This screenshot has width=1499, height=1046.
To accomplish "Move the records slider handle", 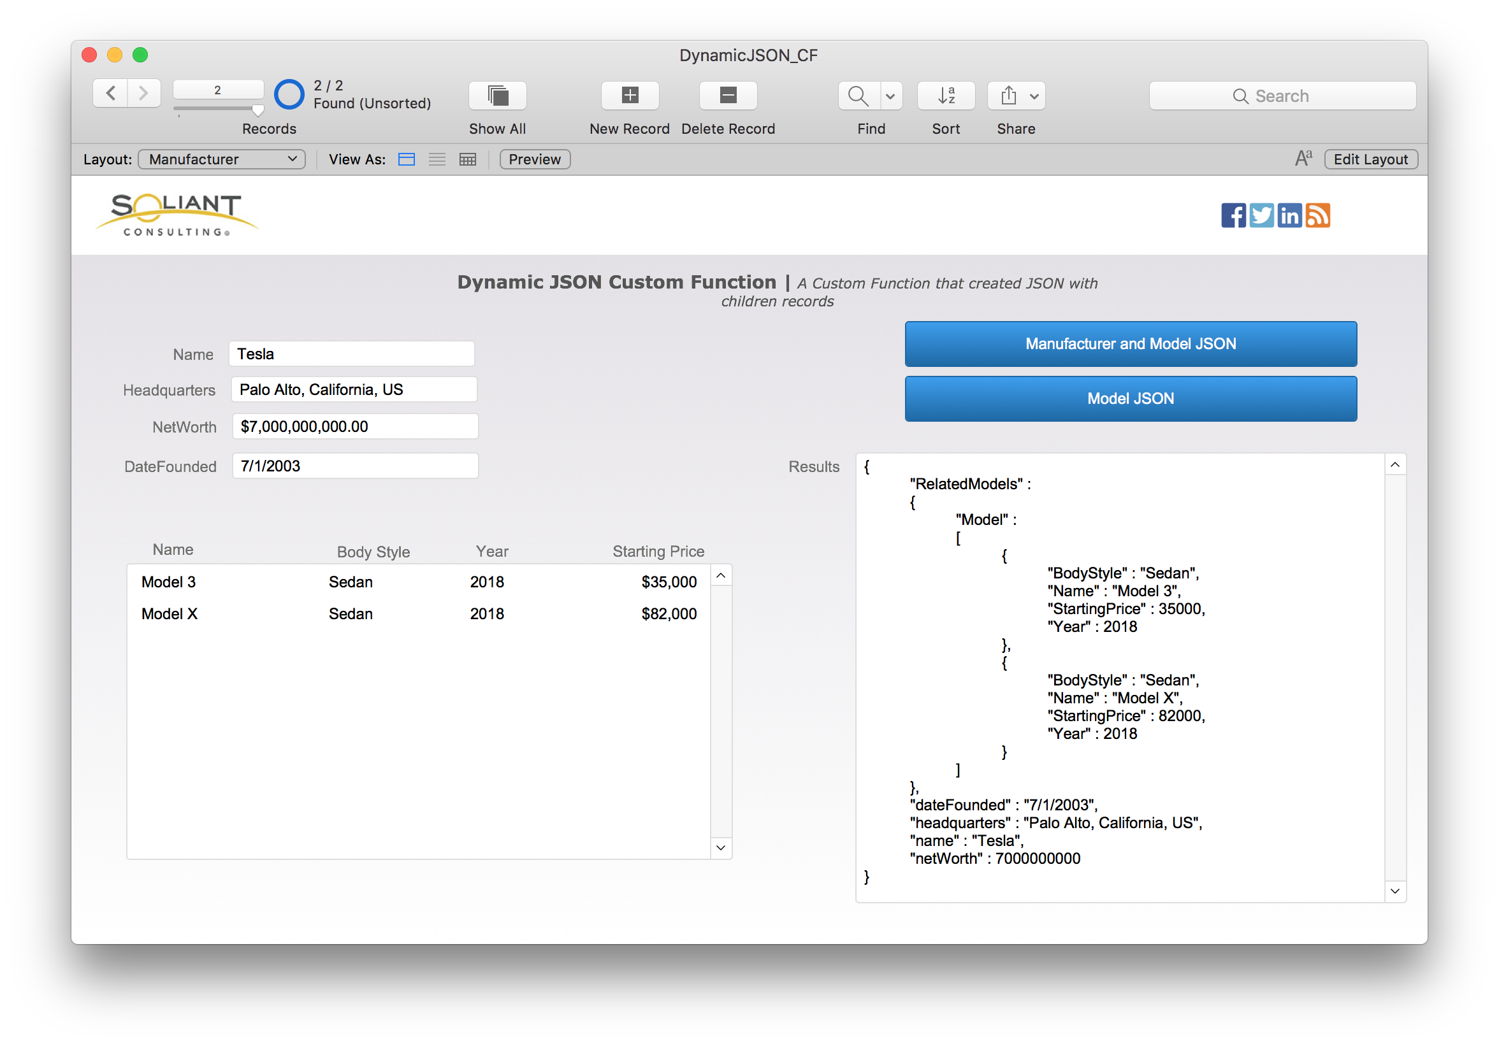I will (x=258, y=110).
